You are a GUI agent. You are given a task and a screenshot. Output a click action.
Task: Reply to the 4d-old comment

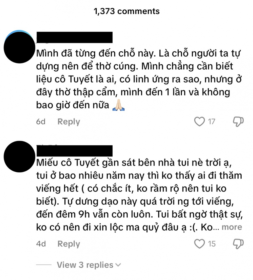click(x=69, y=244)
